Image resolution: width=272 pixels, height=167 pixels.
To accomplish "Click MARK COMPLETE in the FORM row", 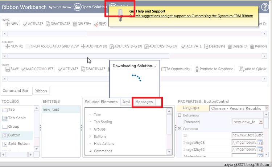I will pyautogui.click(x=37, y=69).
